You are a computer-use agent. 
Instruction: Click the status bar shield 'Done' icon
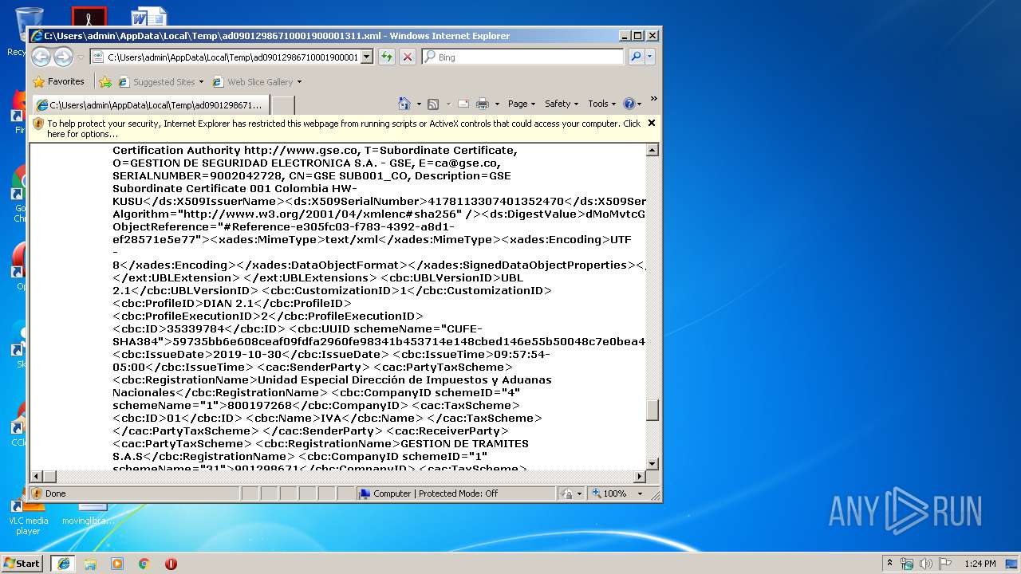pyautogui.click(x=37, y=493)
